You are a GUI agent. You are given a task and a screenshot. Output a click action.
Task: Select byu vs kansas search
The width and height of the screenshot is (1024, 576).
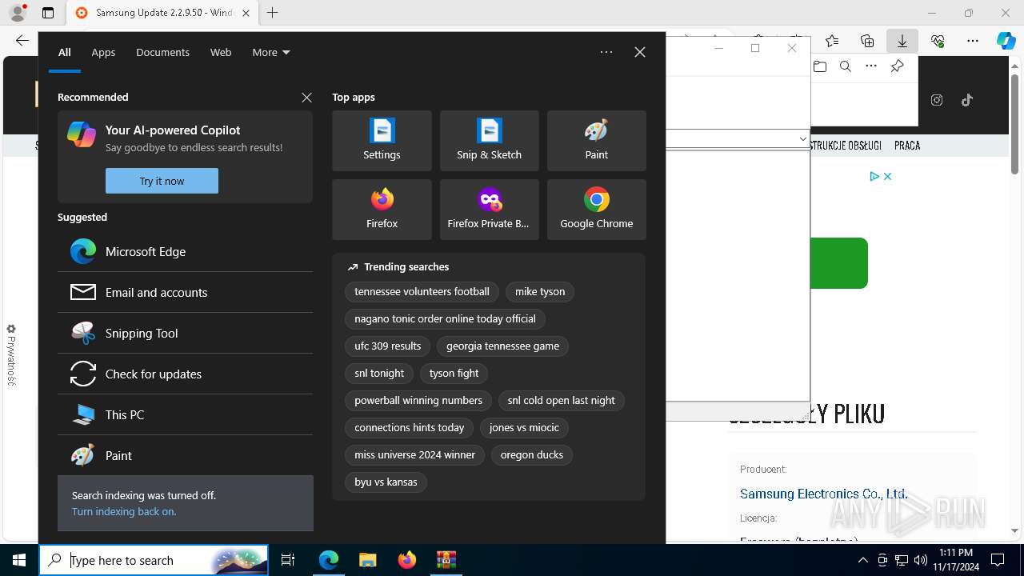(386, 482)
